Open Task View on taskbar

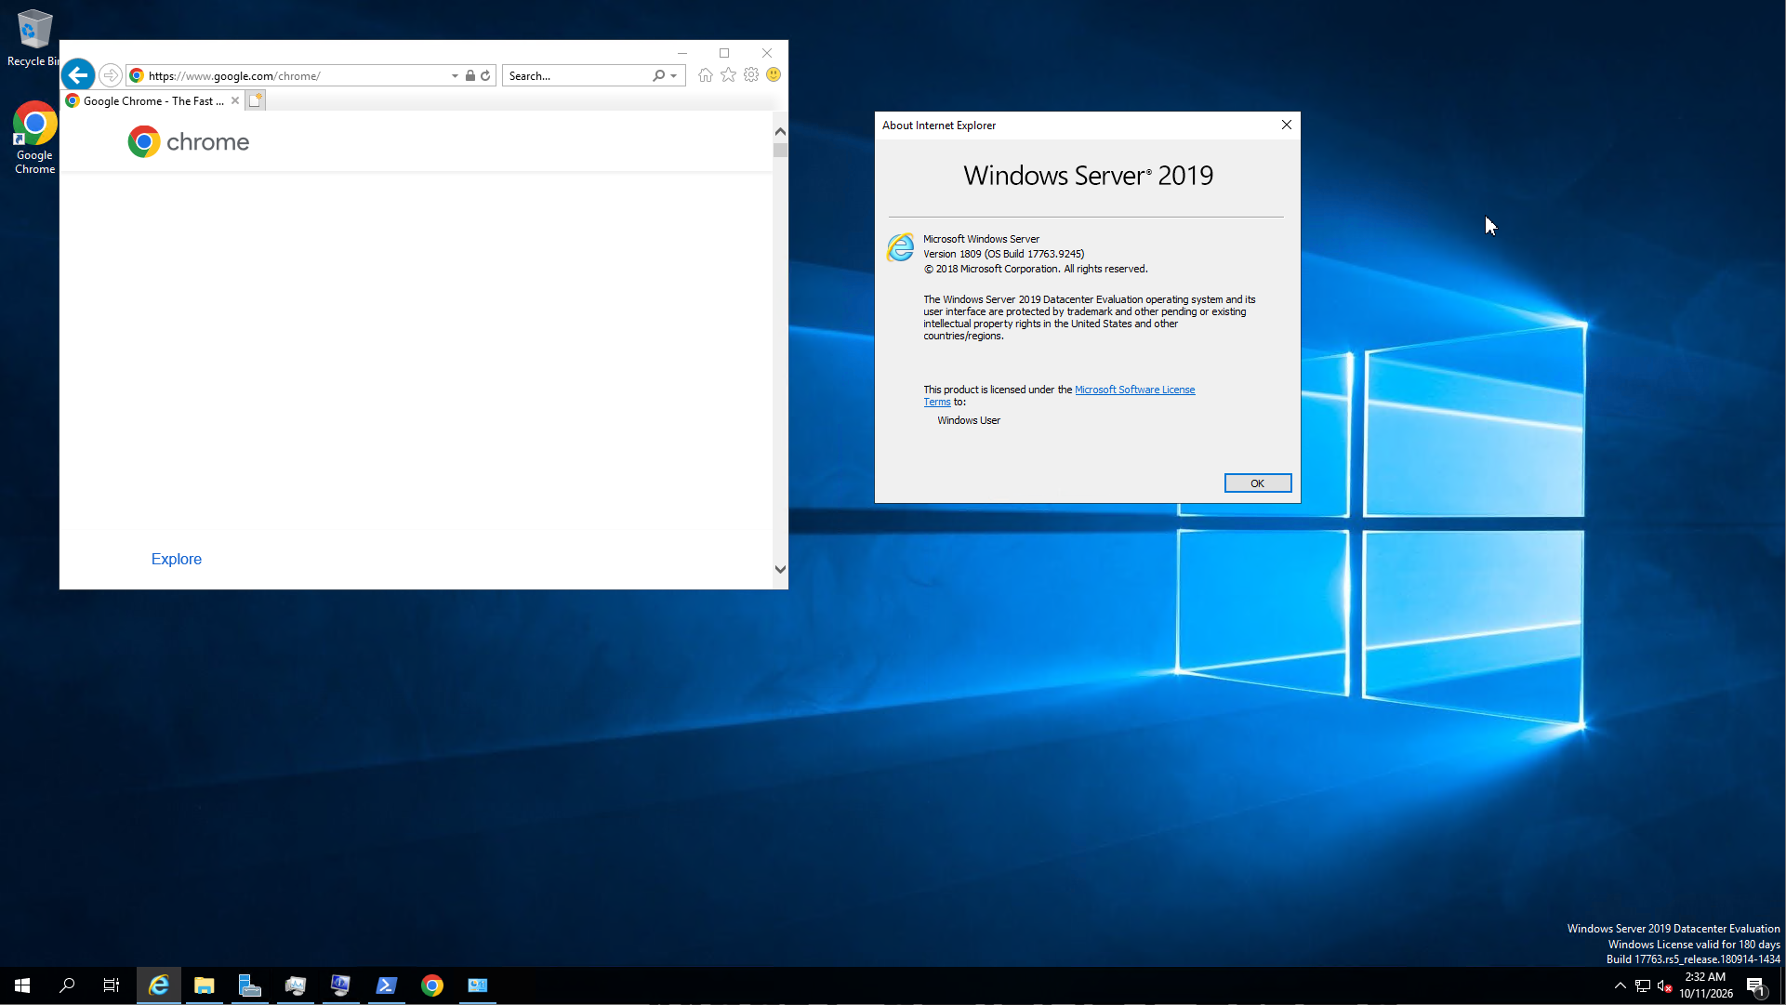[112, 985]
